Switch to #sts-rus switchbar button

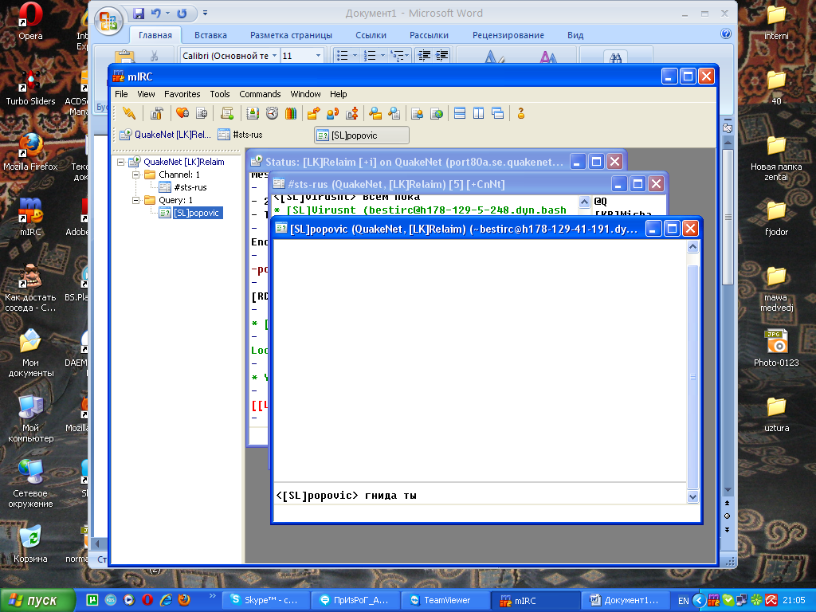(x=241, y=135)
